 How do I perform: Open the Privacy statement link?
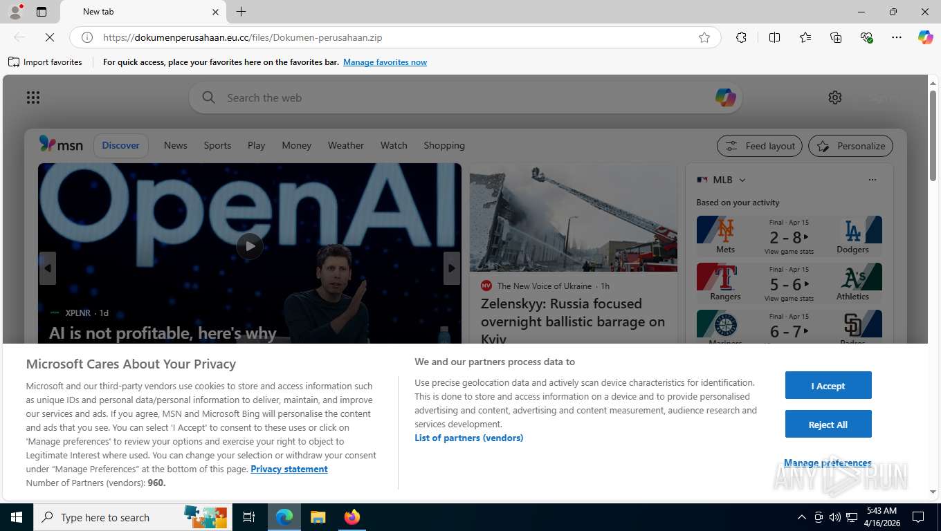pyautogui.click(x=289, y=469)
